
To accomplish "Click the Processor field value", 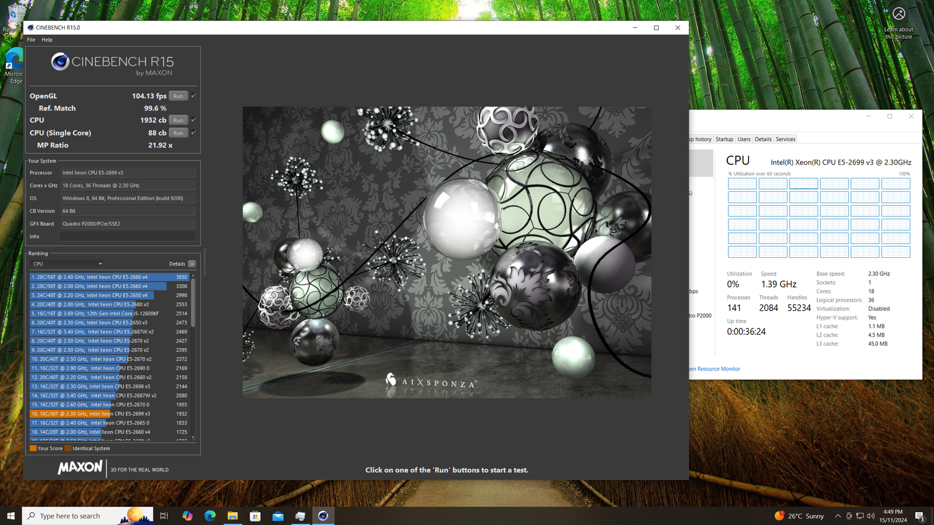I will [x=128, y=173].
